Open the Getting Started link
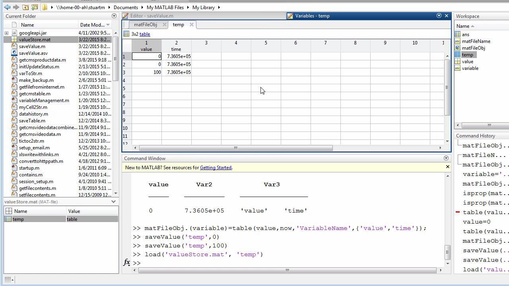The height and width of the screenshot is (286, 509). [216, 168]
